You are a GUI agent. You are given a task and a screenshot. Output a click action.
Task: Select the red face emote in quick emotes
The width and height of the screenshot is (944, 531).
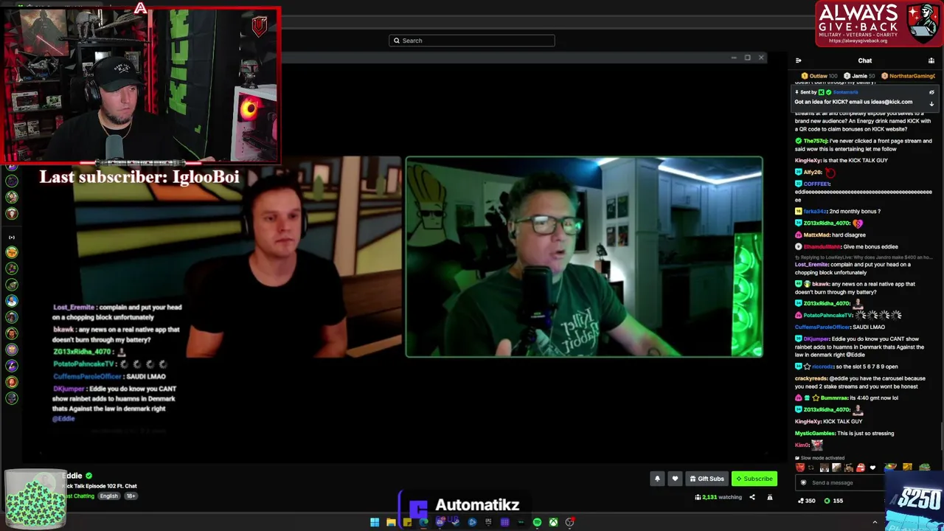pyautogui.click(x=800, y=468)
